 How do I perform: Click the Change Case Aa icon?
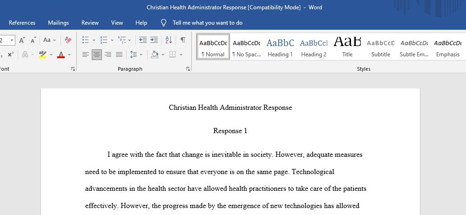click(47, 40)
